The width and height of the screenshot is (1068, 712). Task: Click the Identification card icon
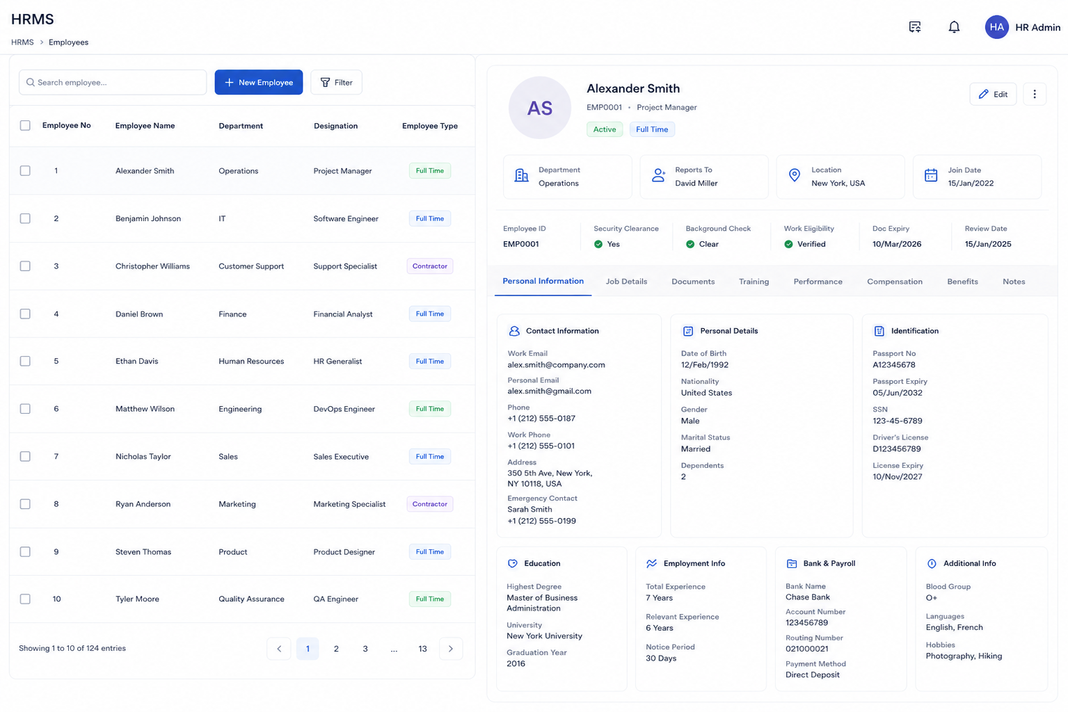click(879, 331)
